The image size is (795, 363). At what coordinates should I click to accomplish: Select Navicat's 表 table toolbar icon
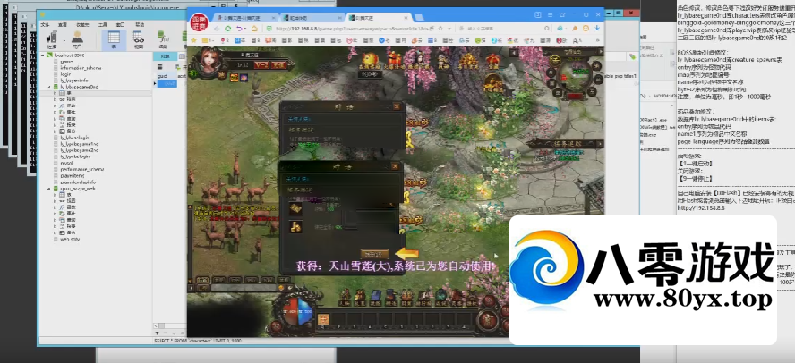[114, 40]
